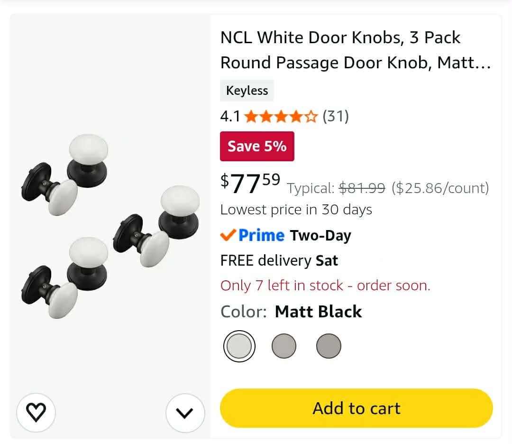
Task: Click the Keyless tag badge
Action: tap(247, 91)
